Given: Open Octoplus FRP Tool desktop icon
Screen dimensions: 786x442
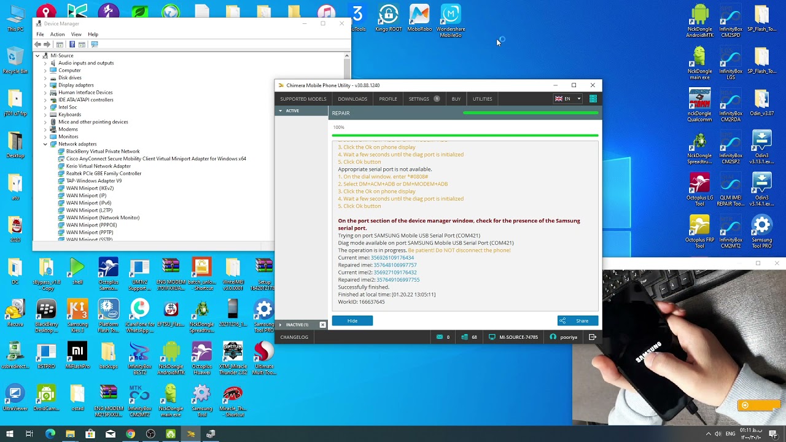Looking at the screenshot, I should [699, 232].
